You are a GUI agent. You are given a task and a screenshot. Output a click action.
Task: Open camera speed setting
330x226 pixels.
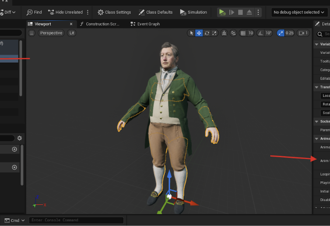tap(303, 33)
